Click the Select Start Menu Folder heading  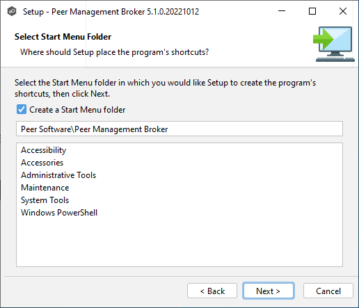pyautogui.click(x=63, y=37)
